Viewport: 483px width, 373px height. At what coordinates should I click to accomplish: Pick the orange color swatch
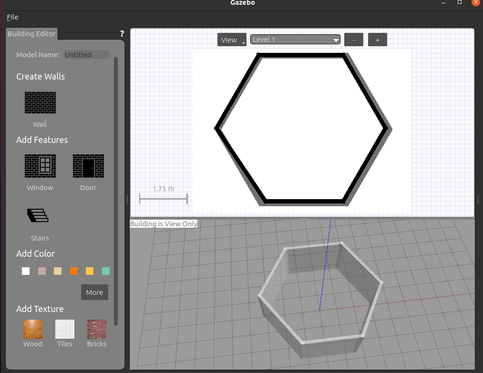tap(74, 271)
